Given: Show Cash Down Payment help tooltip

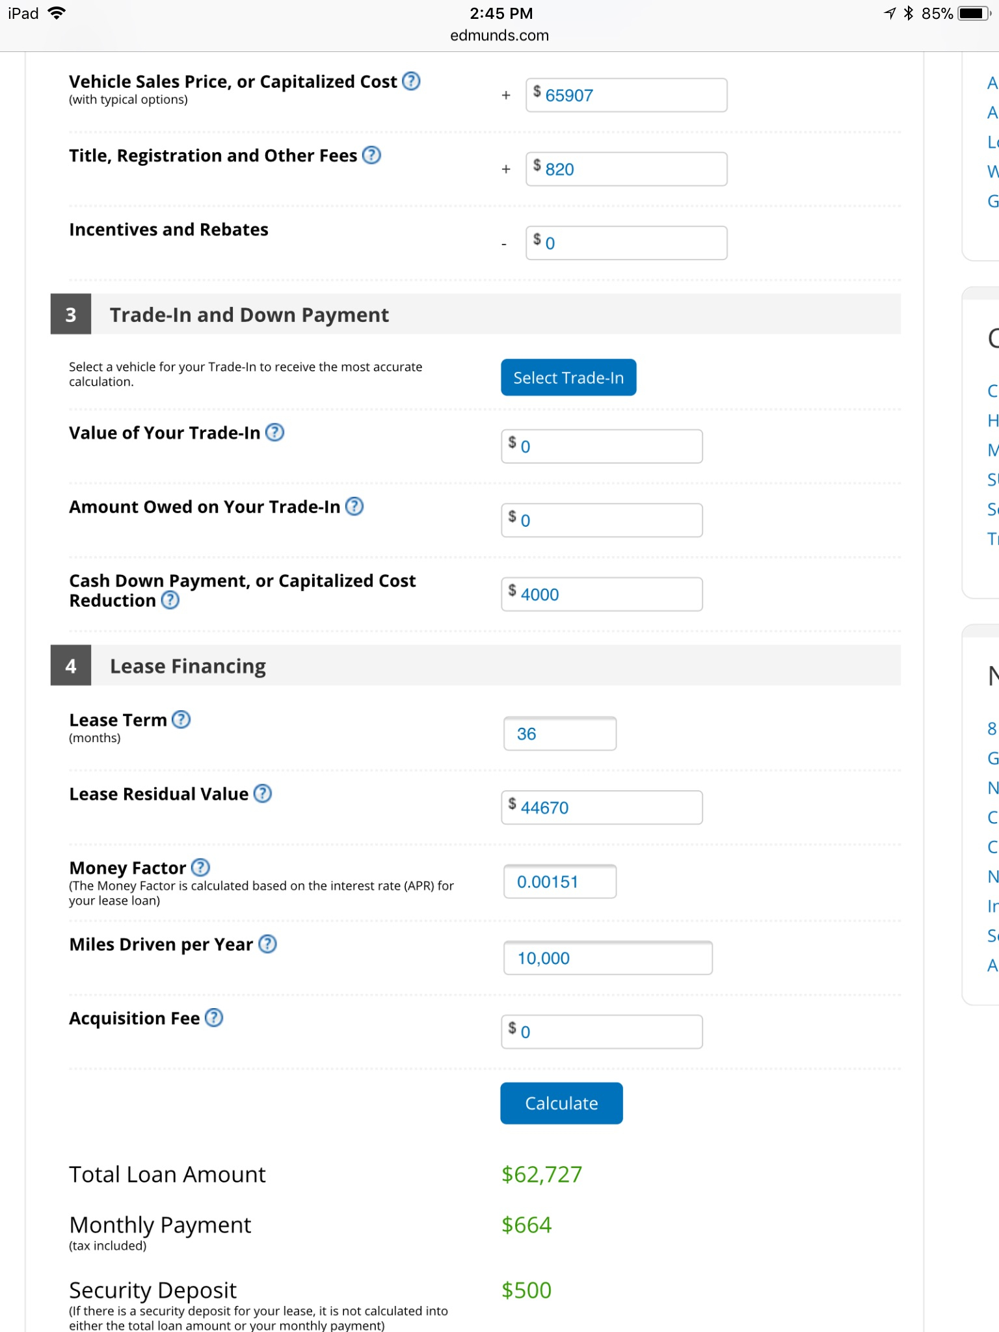Looking at the screenshot, I should [170, 600].
